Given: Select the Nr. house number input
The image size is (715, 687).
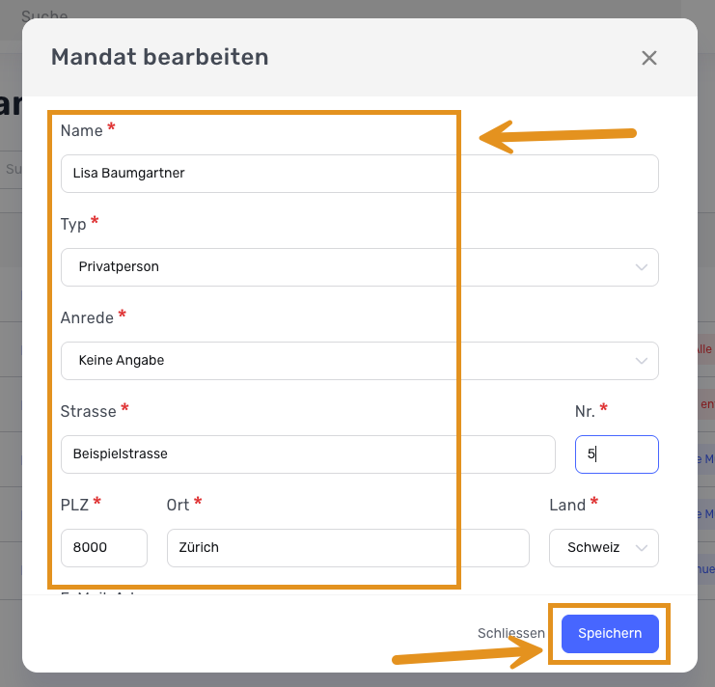Looking at the screenshot, I should point(616,453).
